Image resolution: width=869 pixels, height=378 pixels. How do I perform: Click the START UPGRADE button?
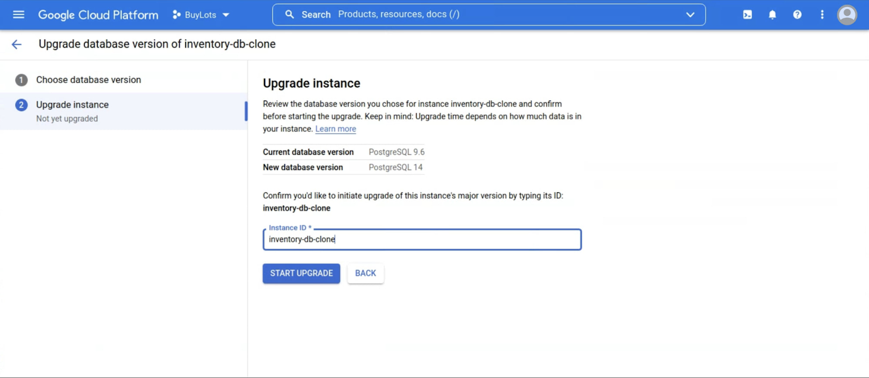(301, 273)
